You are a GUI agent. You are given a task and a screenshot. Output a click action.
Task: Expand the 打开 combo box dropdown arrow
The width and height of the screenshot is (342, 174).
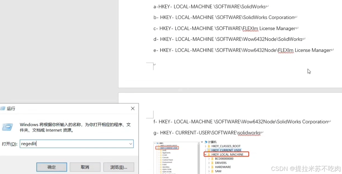[131, 144]
